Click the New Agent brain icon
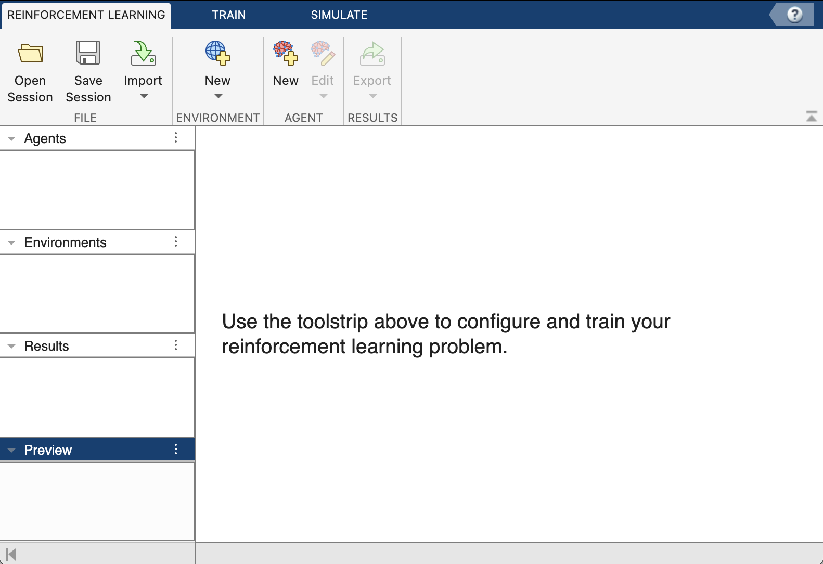 pyautogui.click(x=286, y=53)
